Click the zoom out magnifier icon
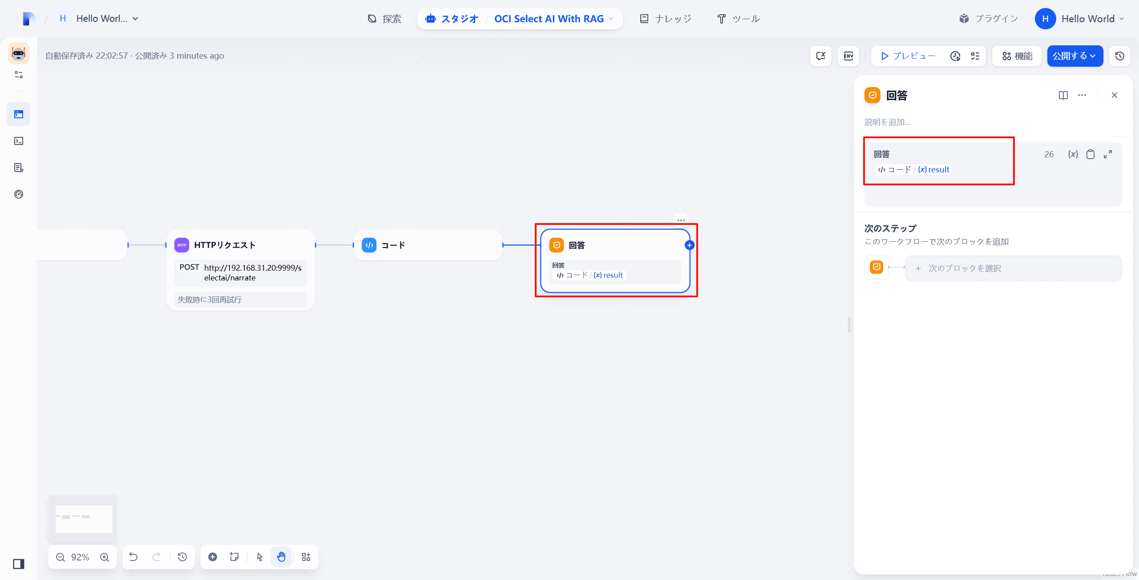The width and height of the screenshot is (1139, 580). click(x=61, y=557)
